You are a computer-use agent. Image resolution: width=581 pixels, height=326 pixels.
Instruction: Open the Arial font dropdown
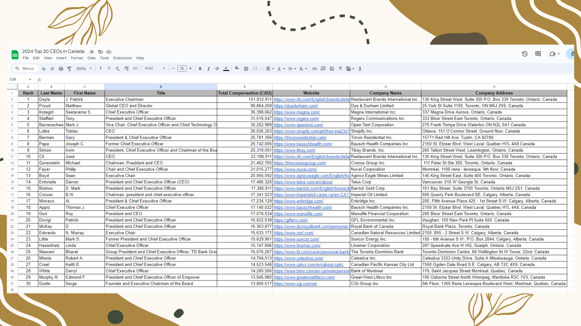(155, 69)
